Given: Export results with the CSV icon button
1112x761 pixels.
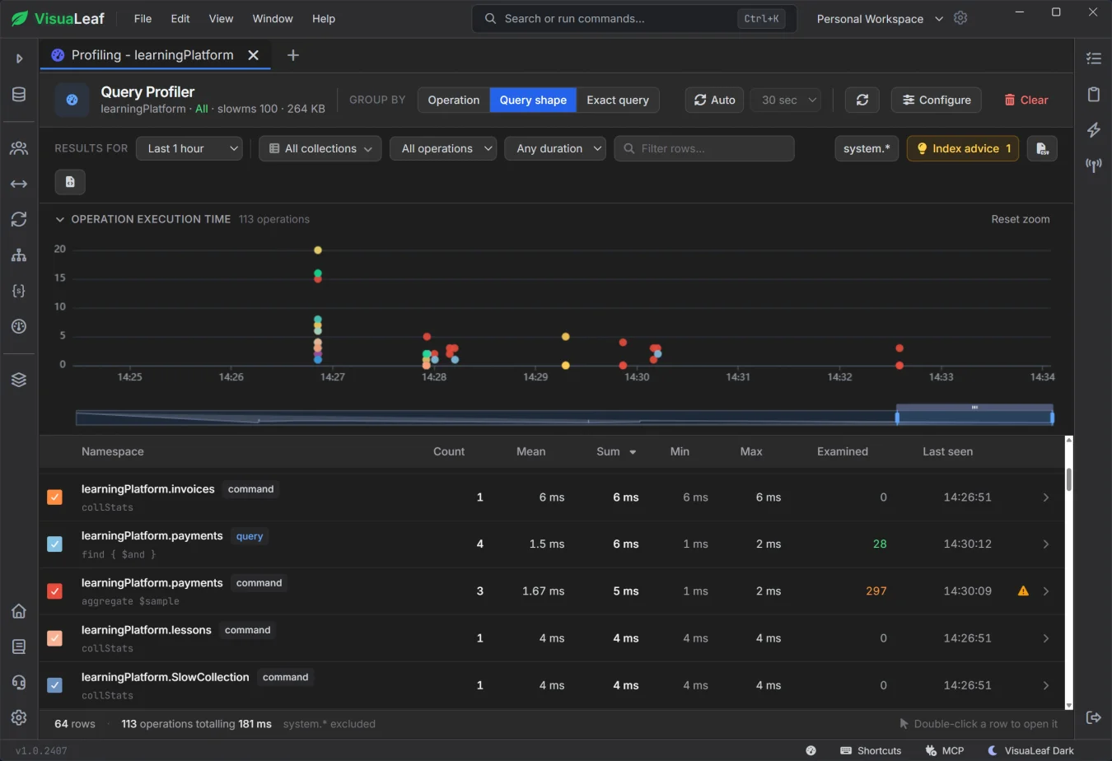Looking at the screenshot, I should (x=1042, y=148).
